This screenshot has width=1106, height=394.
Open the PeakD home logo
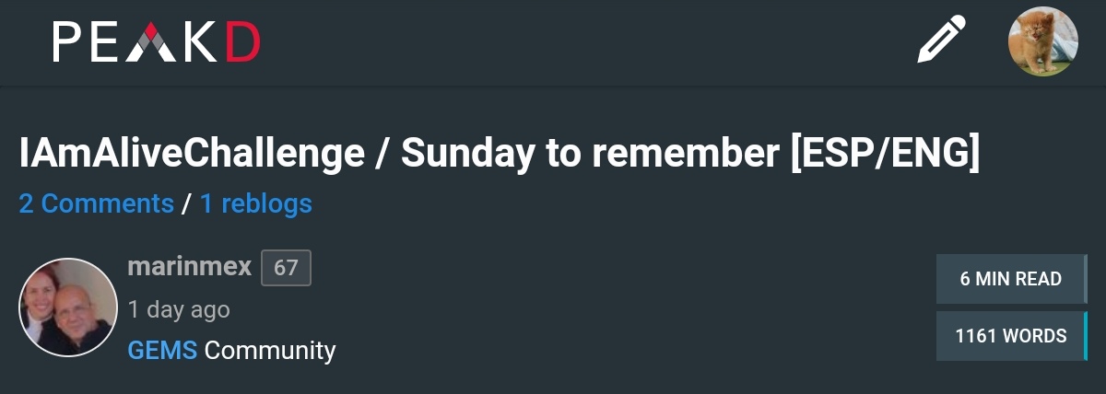pyautogui.click(x=157, y=42)
